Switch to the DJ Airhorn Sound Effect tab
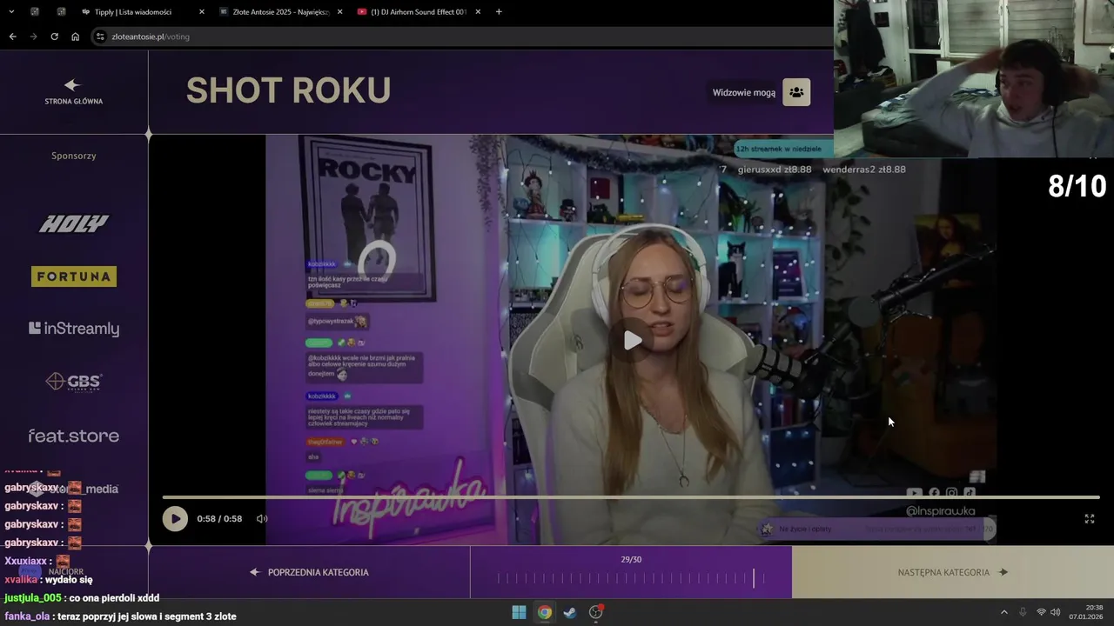 click(x=419, y=12)
